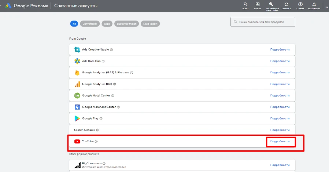Show help tooltip next to Google Merchant Center
The width and height of the screenshot is (329, 172).
pyautogui.click(x=118, y=107)
